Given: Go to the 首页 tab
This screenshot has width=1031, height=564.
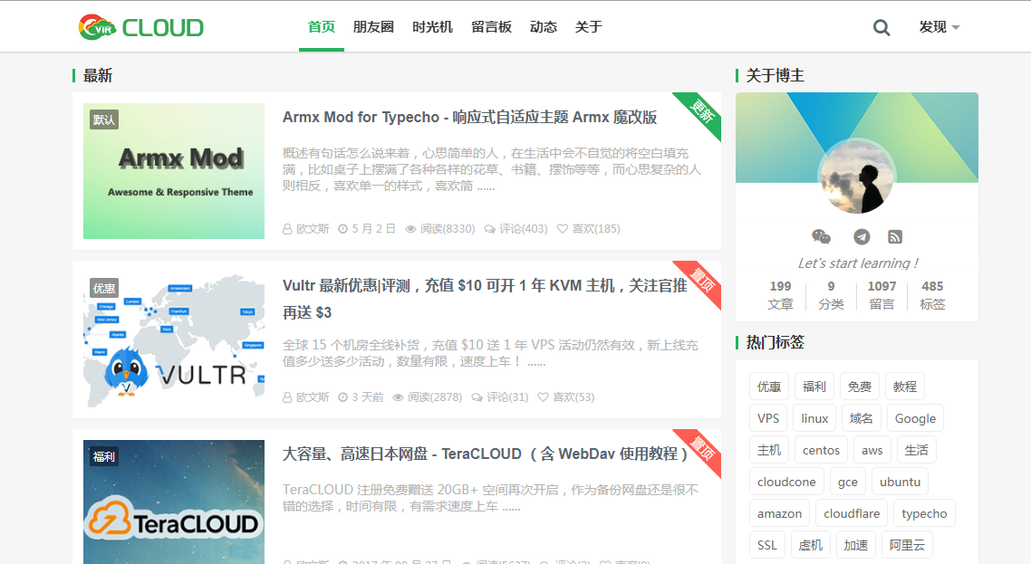Looking at the screenshot, I should (322, 27).
